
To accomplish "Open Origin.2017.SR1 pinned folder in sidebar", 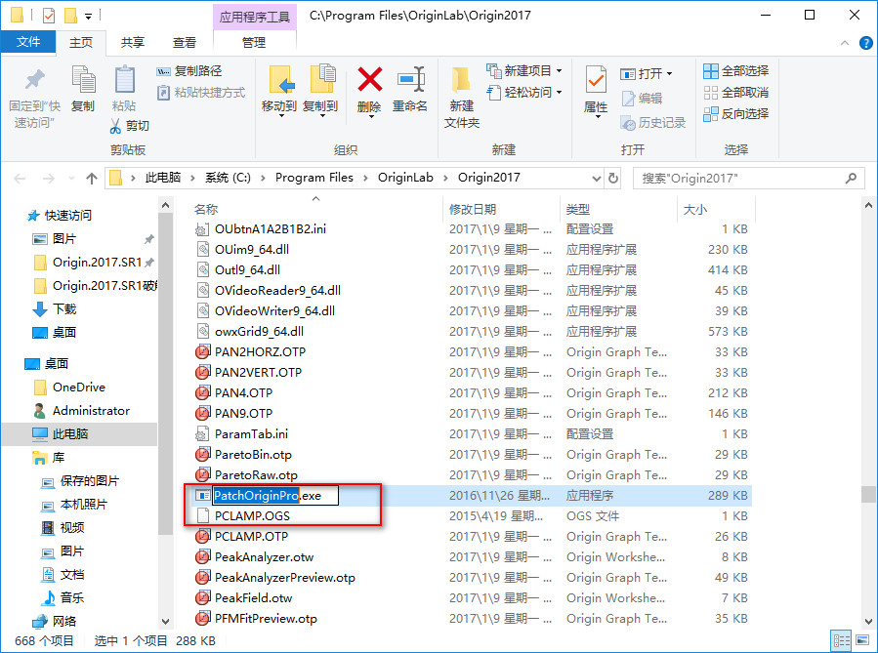I will click(x=97, y=263).
